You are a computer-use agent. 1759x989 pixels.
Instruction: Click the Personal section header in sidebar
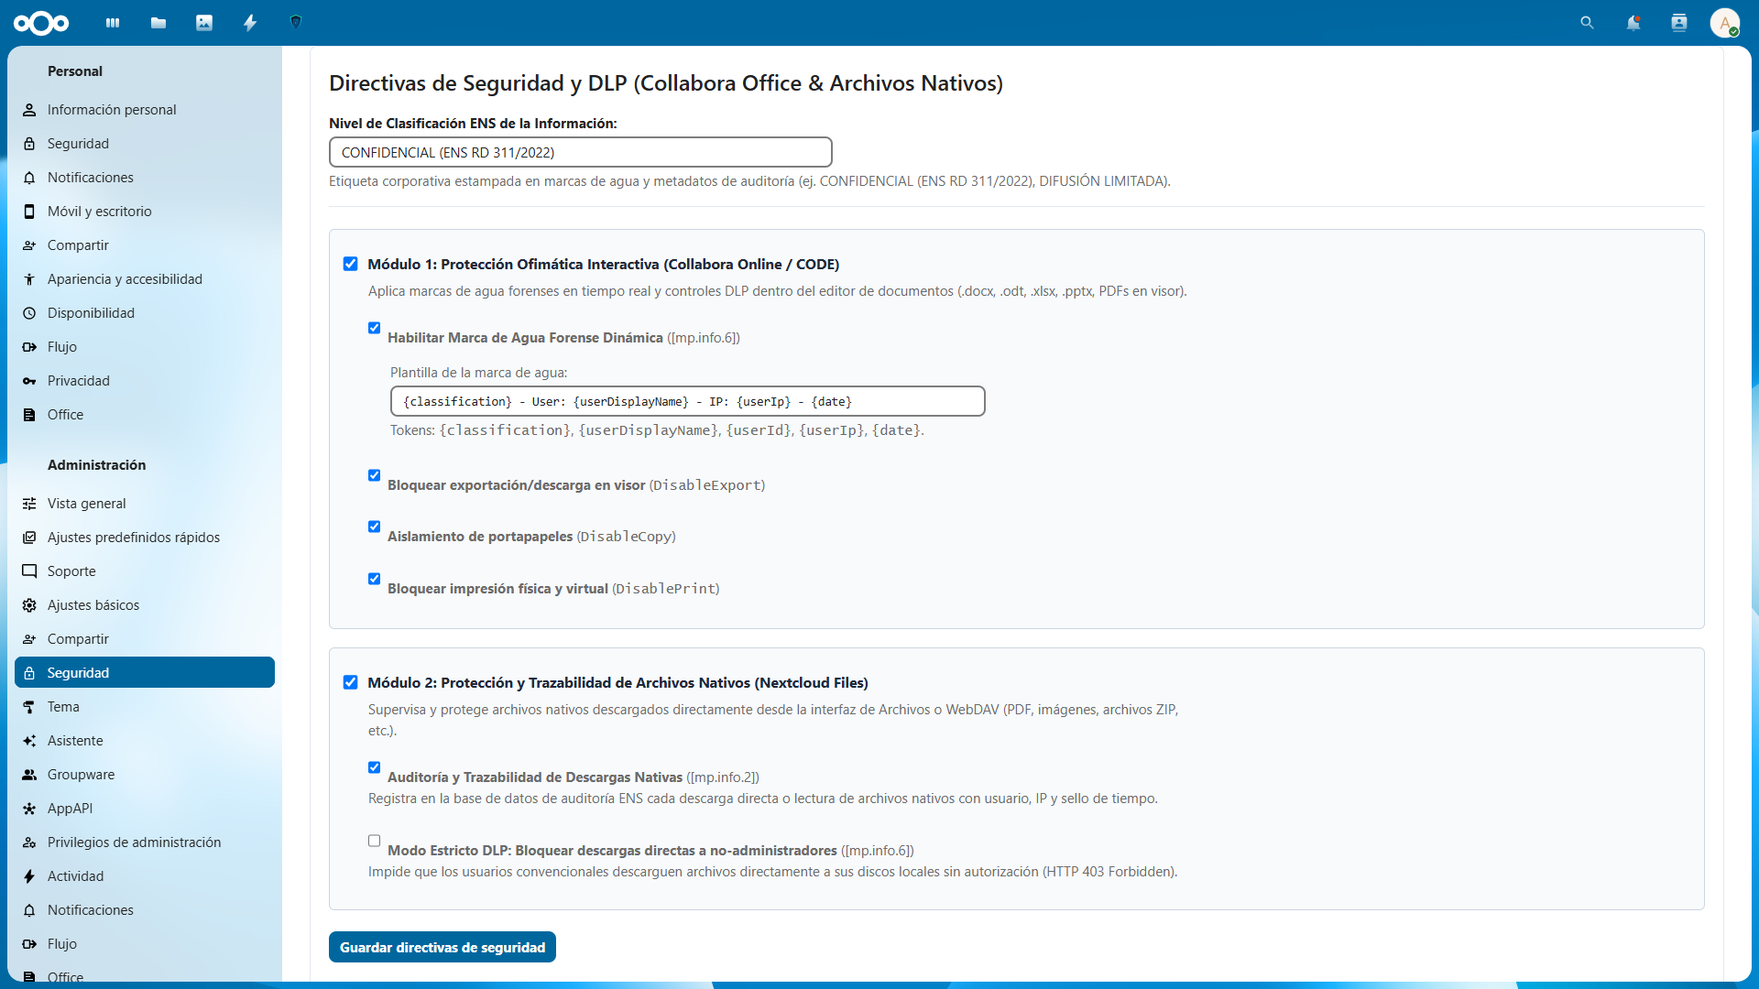coord(75,71)
